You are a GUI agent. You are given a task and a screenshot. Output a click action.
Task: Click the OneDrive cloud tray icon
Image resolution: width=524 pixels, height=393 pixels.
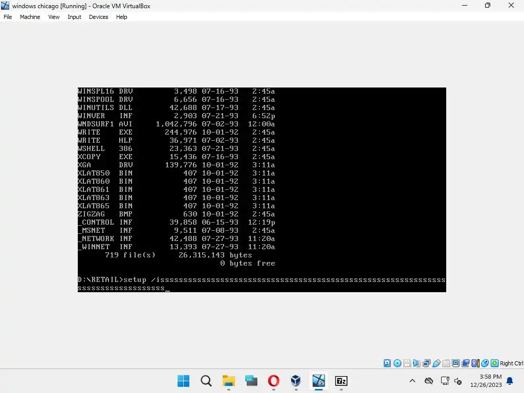click(x=429, y=381)
